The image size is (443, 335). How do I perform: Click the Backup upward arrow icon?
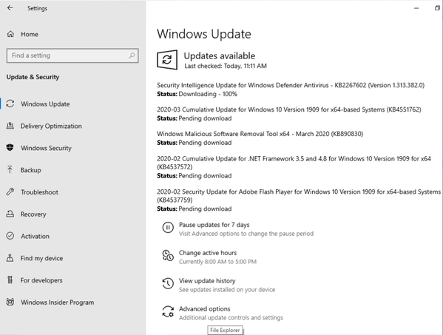(x=10, y=170)
